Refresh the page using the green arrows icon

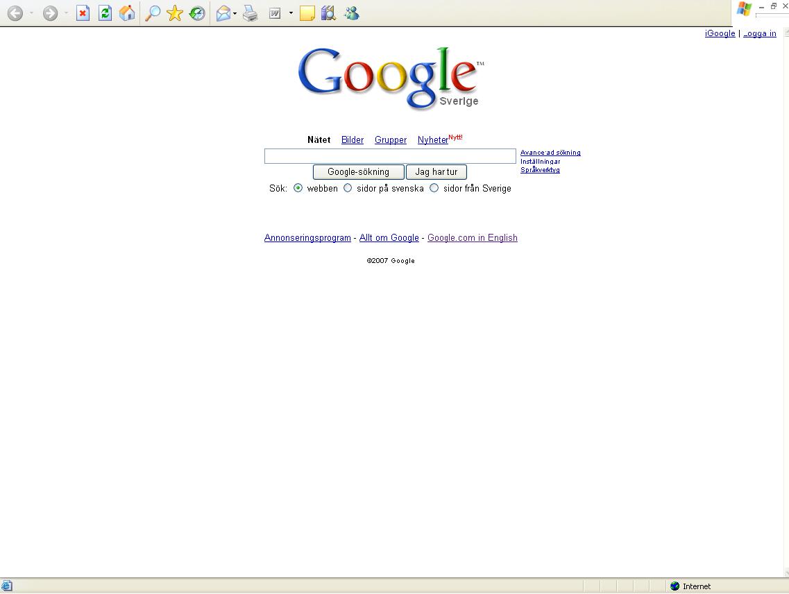point(105,13)
